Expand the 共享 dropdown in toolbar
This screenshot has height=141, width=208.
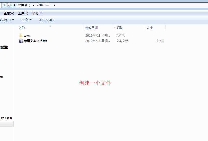(27, 20)
